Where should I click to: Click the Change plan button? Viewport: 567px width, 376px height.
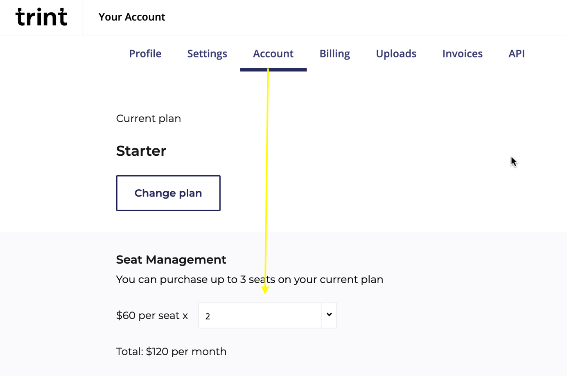pyautogui.click(x=168, y=193)
